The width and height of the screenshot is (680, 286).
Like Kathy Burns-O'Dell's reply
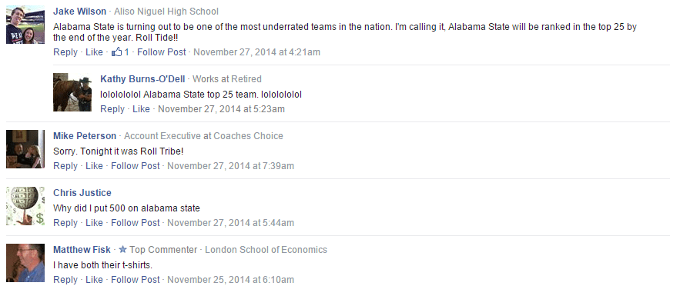click(x=141, y=109)
